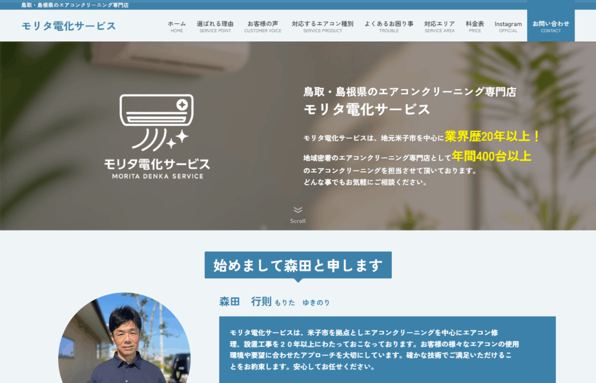Image resolution: width=596 pixels, height=383 pixels.
Task: Click the モリタ電化サービス header logo
Action: coord(68,26)
